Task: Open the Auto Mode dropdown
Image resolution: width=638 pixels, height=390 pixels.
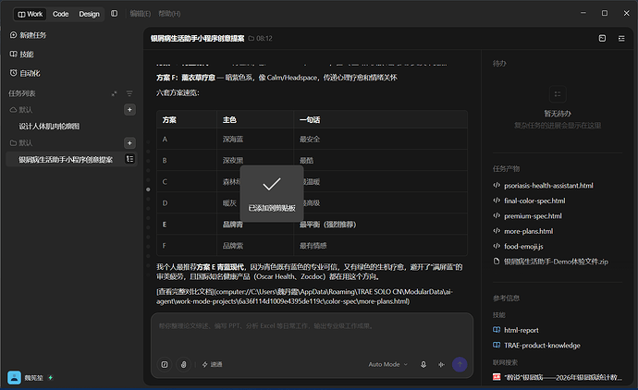Action: [x=387, y=364]
